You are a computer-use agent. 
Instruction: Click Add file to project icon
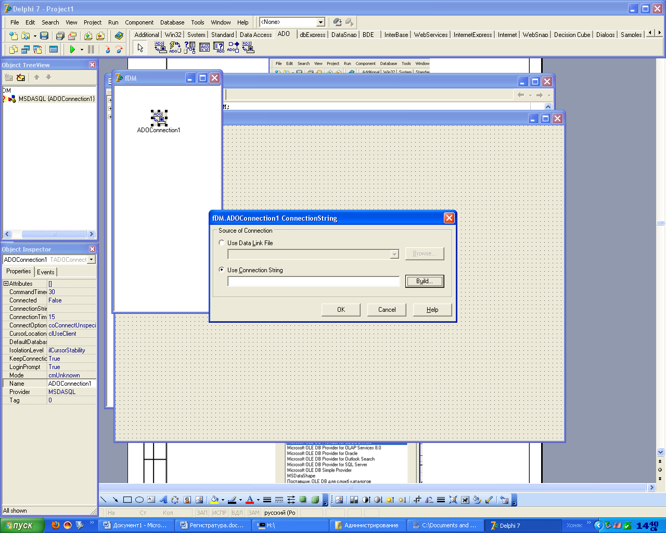pyautogui.click(x=88, y=35)
